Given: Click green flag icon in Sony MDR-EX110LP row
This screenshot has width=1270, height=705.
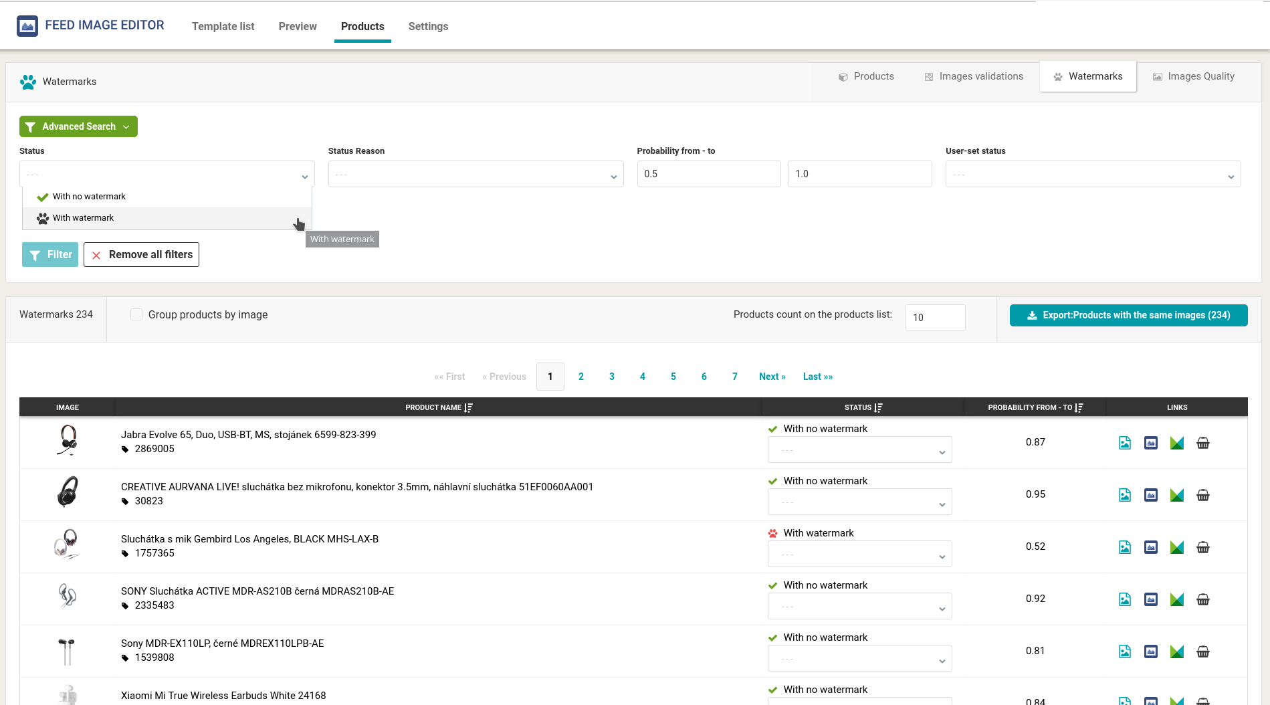Looking at the screenshot, I should click(x=1177, y=651).
